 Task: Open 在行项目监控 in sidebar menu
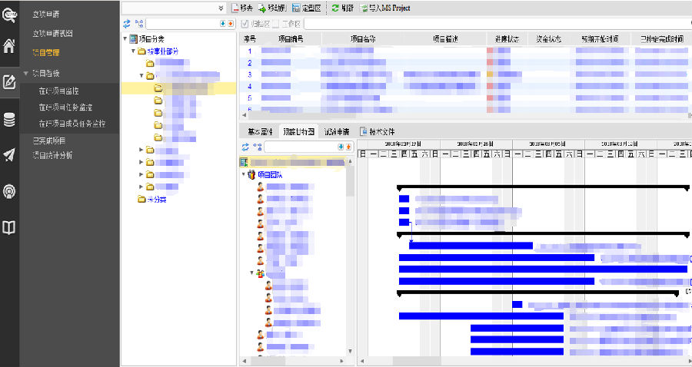click(59, 91)
